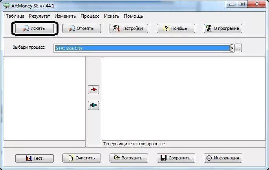Screen dimensions: 269x170
Task: Select the GTA: Vice City process field
Action: pyautogui.click(x=142, y=48)
